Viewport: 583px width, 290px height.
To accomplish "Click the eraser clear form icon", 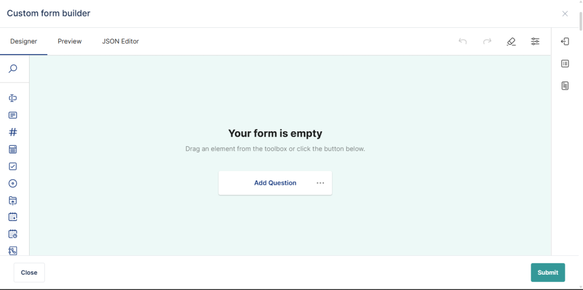I will click(x=511, y=42).
